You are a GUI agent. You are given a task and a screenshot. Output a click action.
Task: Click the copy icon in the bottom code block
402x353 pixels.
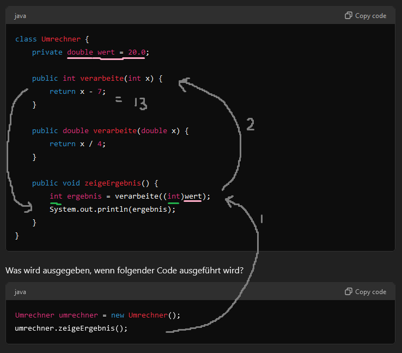[x=349, y=292]
